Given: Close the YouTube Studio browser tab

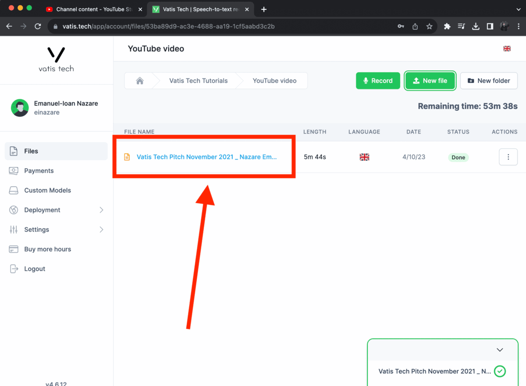Looking at the screenshot, I should tap(140, 9).
